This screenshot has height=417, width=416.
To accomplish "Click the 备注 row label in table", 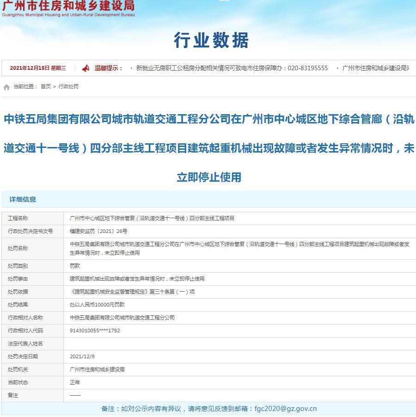I will point(13,395).
